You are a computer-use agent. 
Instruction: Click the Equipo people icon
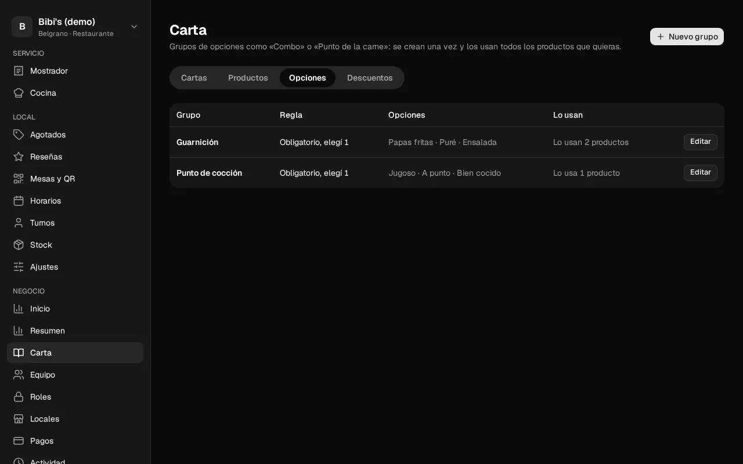19,375
